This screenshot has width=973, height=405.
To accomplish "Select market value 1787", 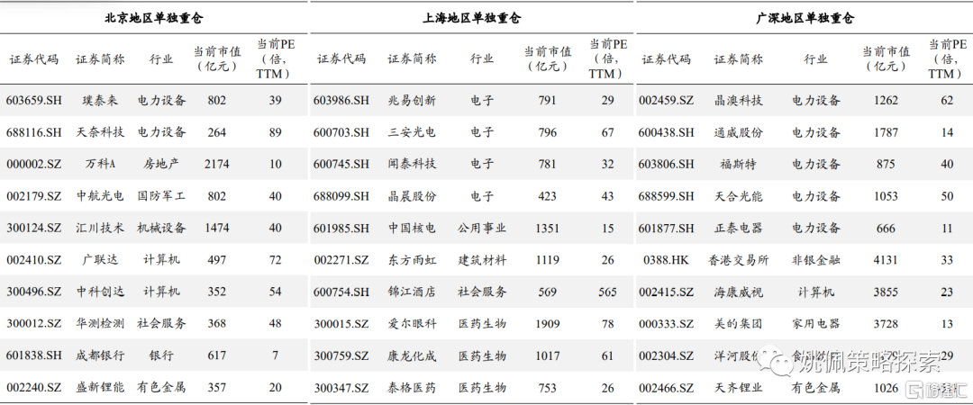I will pyautogui.click(x=885, y=132).
